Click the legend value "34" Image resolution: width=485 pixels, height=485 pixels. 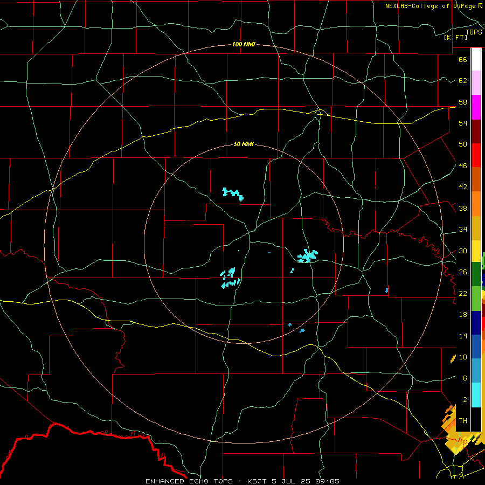[x=463, y=229]
